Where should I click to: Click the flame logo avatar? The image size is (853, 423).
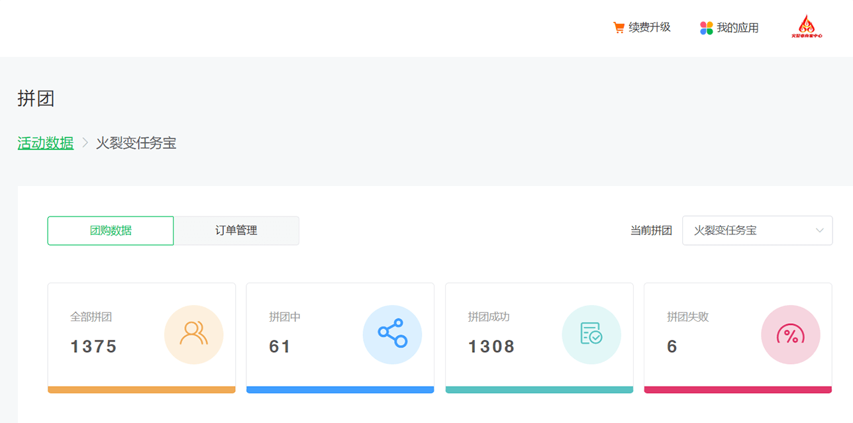(807, 26)
